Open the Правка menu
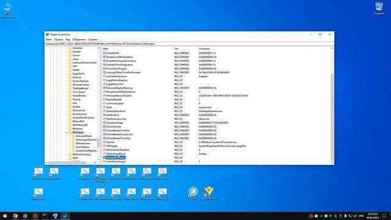Image resolution: width=391 pixels, height=220 pixels. point(59,39)
